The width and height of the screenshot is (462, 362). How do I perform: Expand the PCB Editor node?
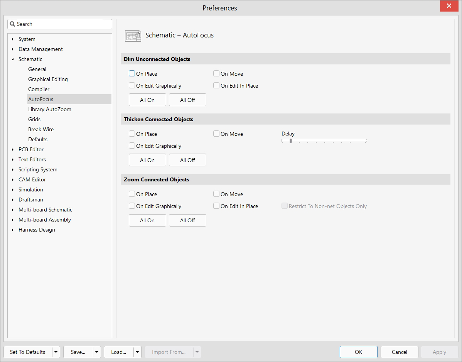point(13,149)
